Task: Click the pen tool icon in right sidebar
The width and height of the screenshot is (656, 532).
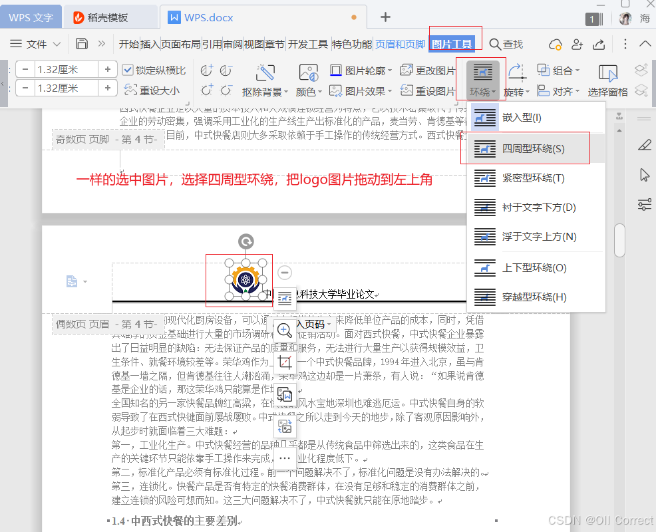Action: point(644,145)
